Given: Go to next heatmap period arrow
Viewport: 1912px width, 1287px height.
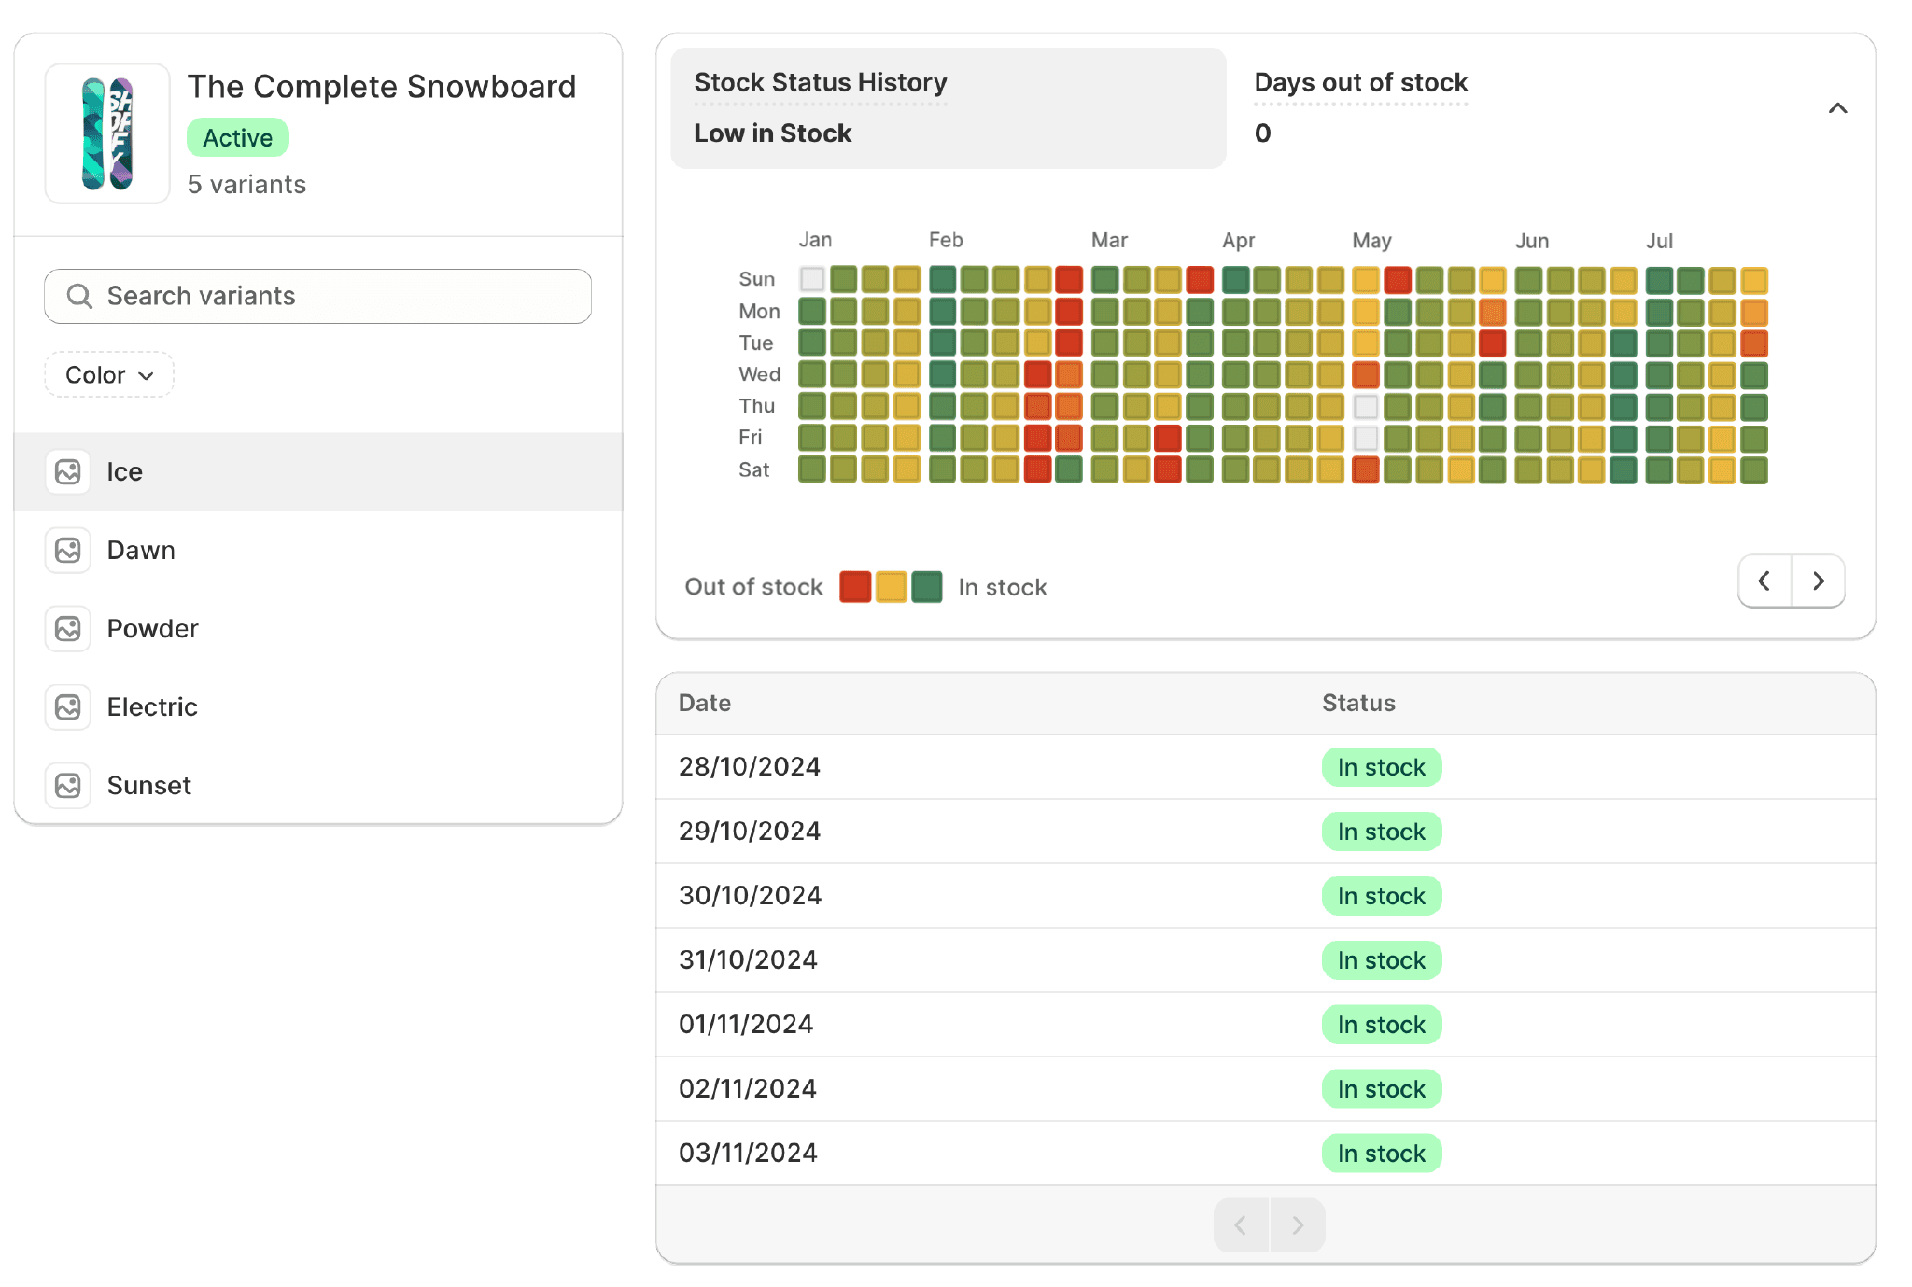Looking at the screenshot, I should 1818,581.
